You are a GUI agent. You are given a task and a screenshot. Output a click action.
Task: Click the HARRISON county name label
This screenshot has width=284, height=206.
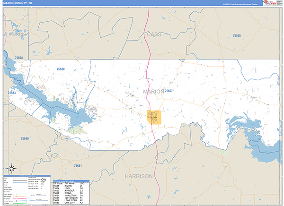click(139, 176)
